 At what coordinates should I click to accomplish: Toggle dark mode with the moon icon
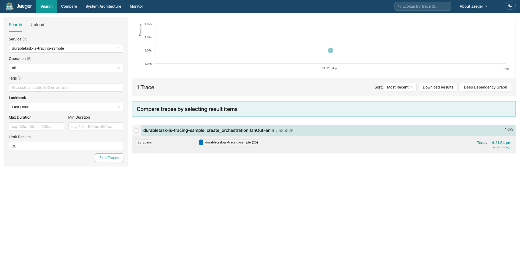tap(510, 6)
